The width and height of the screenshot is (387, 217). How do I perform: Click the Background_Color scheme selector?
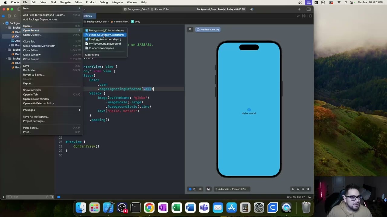[x=135, y=9]
